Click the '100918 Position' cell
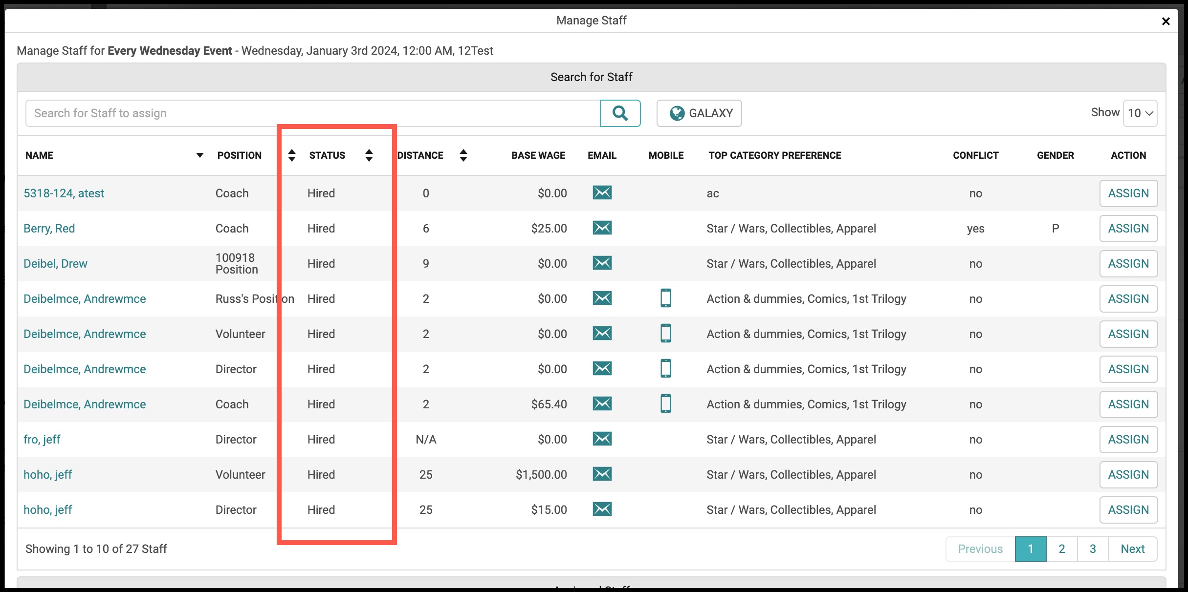This screenshot has height=592, width=1188. coord(237,264)
